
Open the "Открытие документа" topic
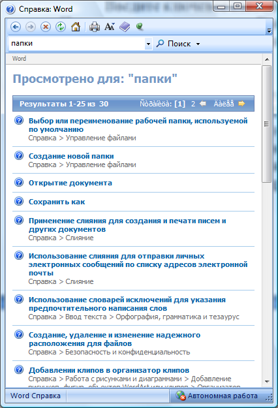point(70,183)
